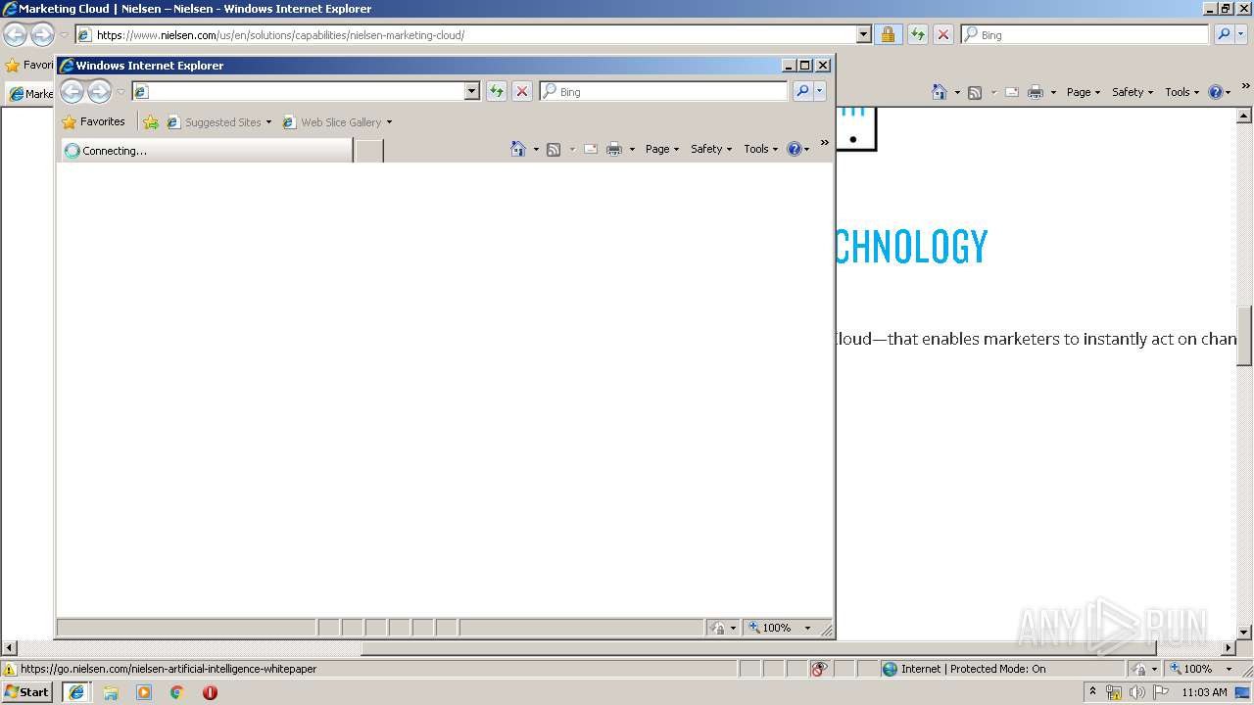Open Favorites in the front IE window
The height and width of the screenshot is (705, 1254).
click(x=93, y=122)
